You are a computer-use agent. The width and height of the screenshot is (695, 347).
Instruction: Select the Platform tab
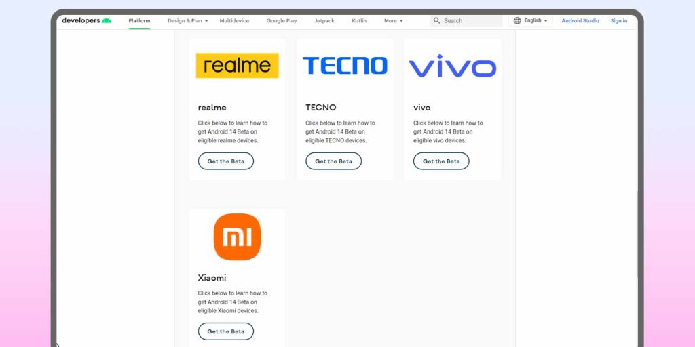pos(139,21)
